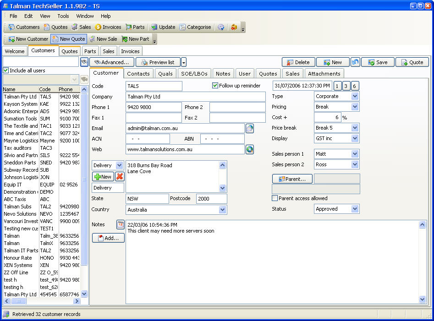Uncheck Include all users checkbox

[x=6, y=71]
